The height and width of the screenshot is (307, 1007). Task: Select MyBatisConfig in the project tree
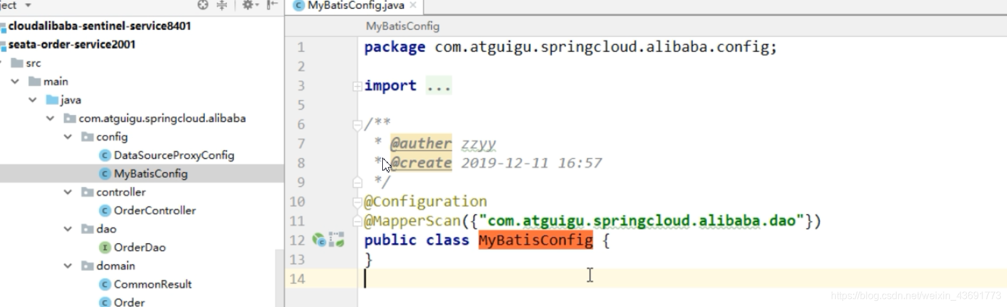[150, 174]
